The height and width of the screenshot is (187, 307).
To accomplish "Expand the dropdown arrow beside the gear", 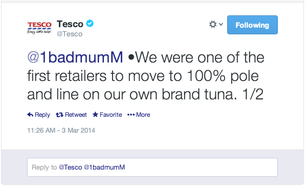I will click(221, 24).
